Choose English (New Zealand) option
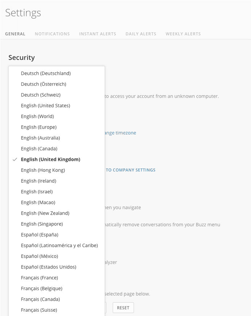Viewport: 251px width, 316px height. [45, 213]
